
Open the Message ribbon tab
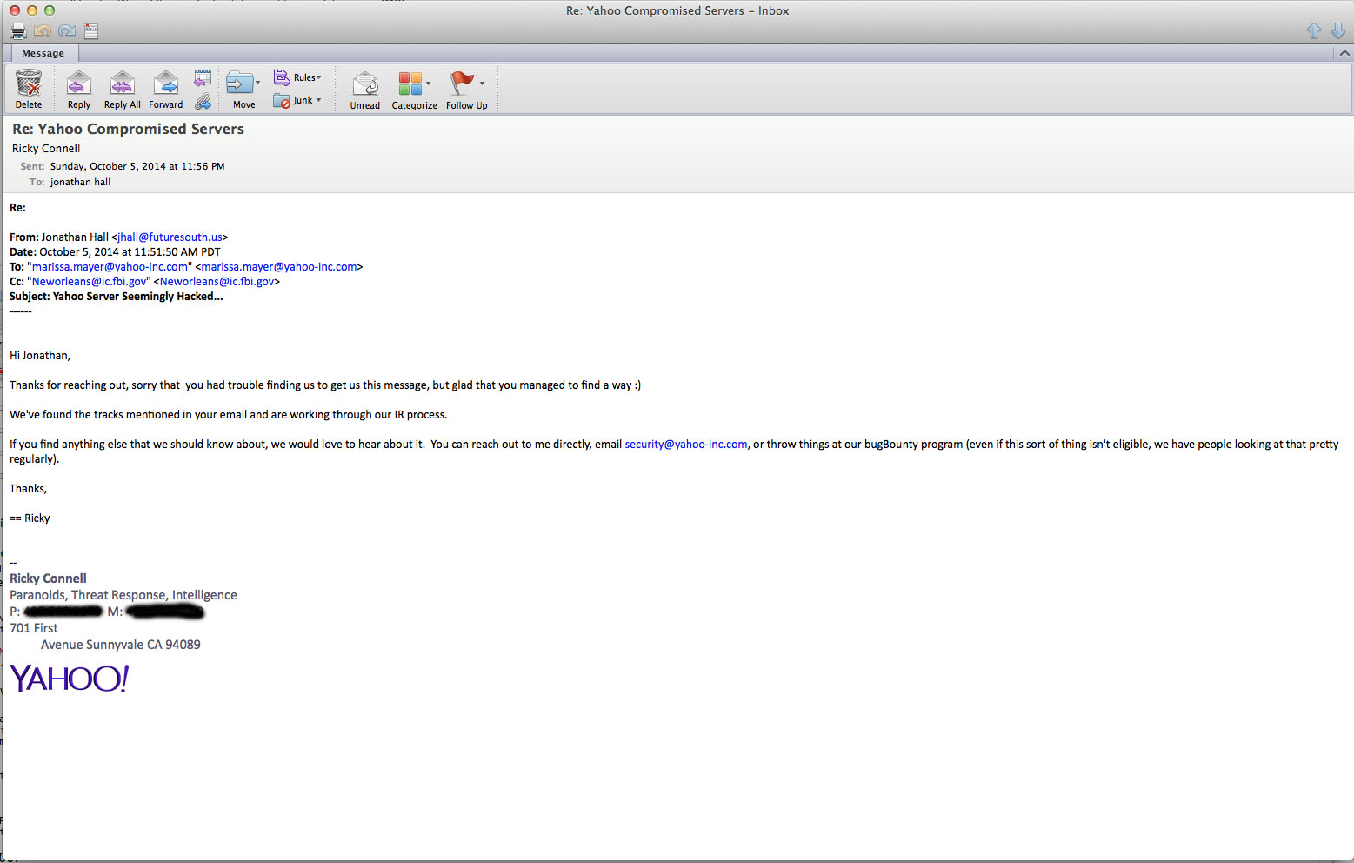click(43, 53)
